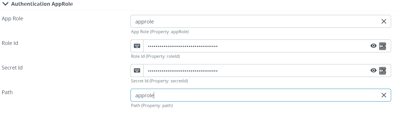Reveal the masked Role Id value
Viewport: 402px width, 113px height.
coord(373,46)
